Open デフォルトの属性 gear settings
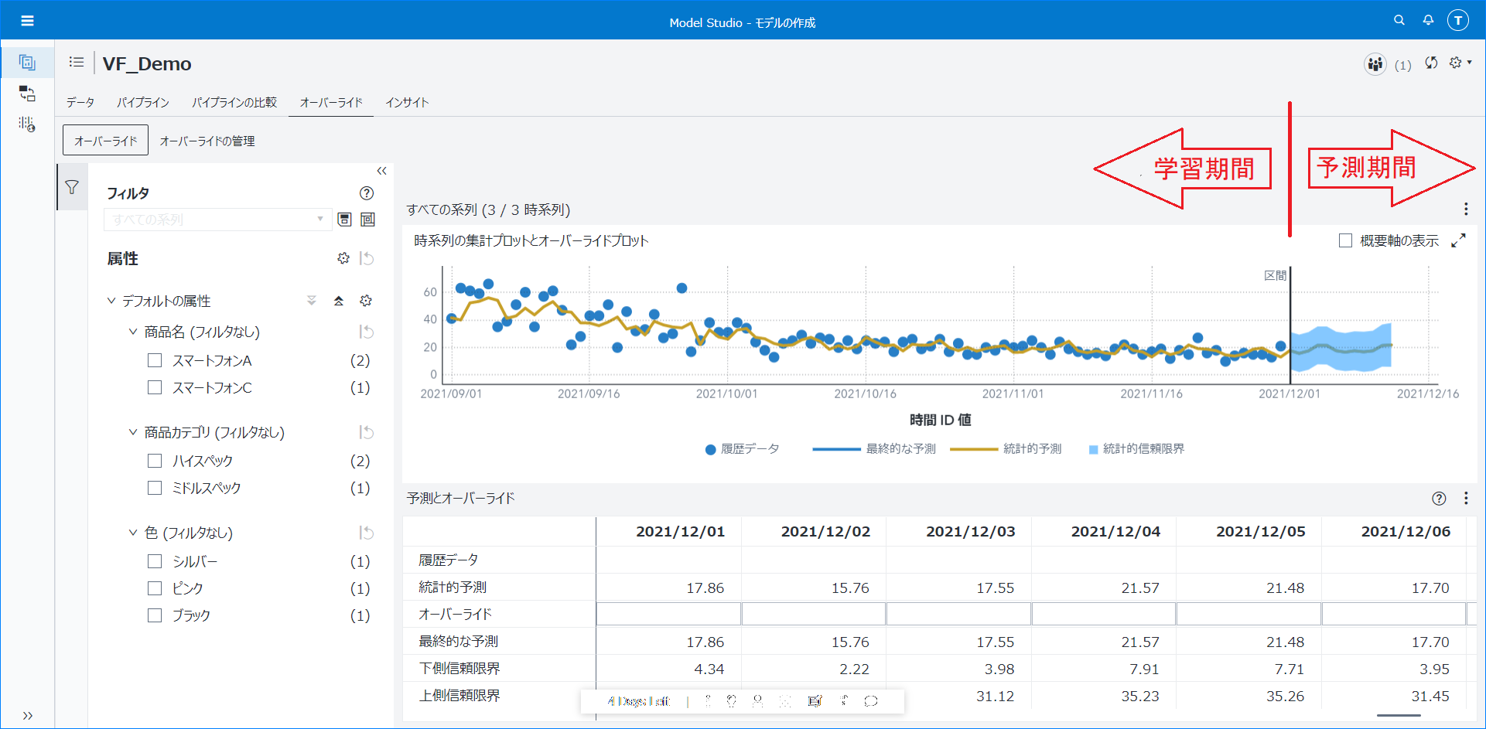 click(366, 301)
